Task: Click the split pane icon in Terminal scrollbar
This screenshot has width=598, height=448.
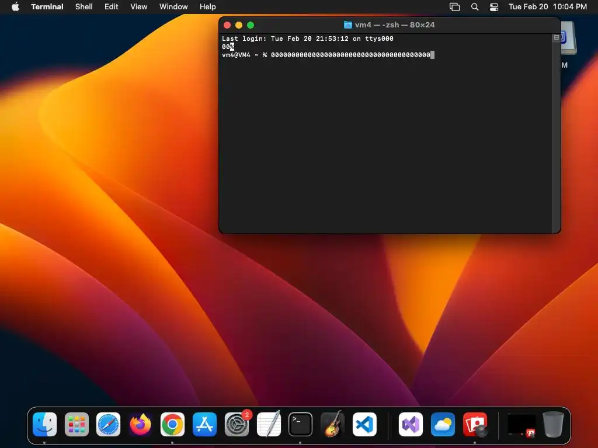Action: click(x=557, y=38)
